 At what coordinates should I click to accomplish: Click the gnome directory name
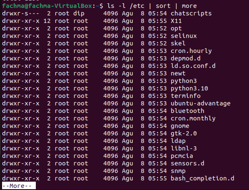tap(180, 126)
